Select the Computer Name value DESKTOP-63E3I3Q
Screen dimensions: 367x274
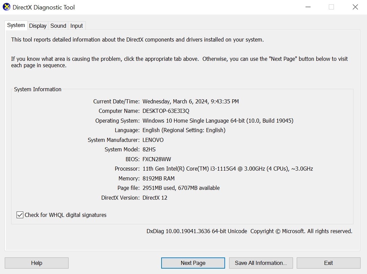(166, 111)
